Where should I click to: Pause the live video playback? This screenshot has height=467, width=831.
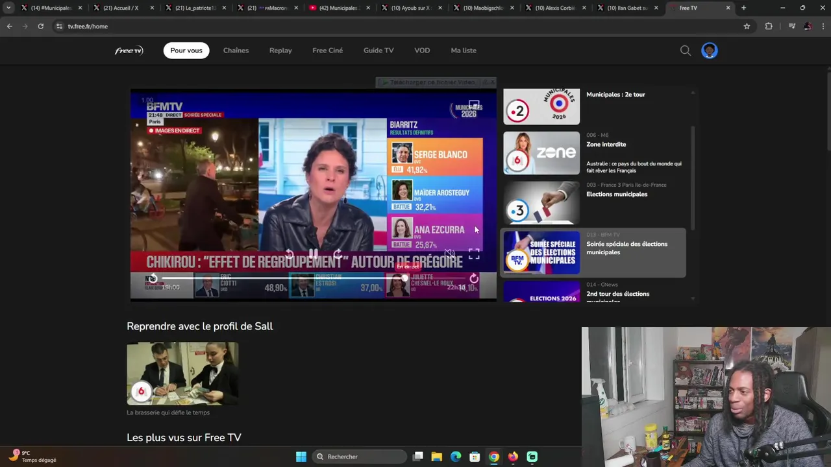point(314,254)
